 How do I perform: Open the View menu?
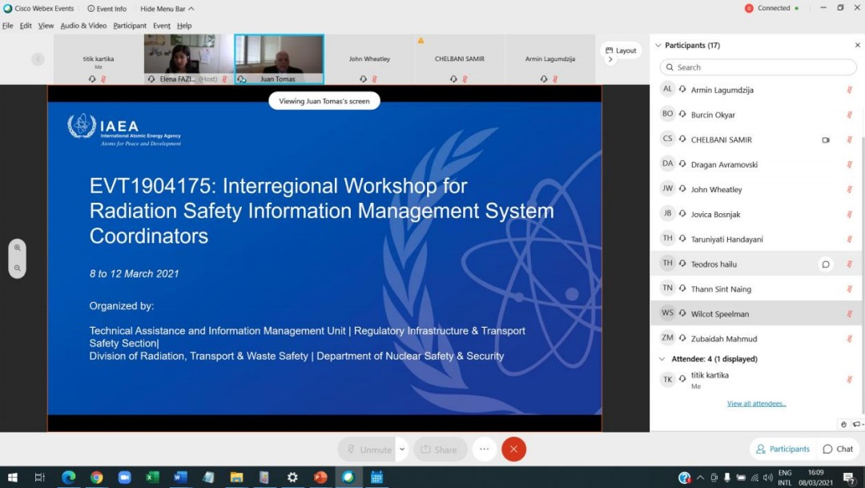click(46, 26)
